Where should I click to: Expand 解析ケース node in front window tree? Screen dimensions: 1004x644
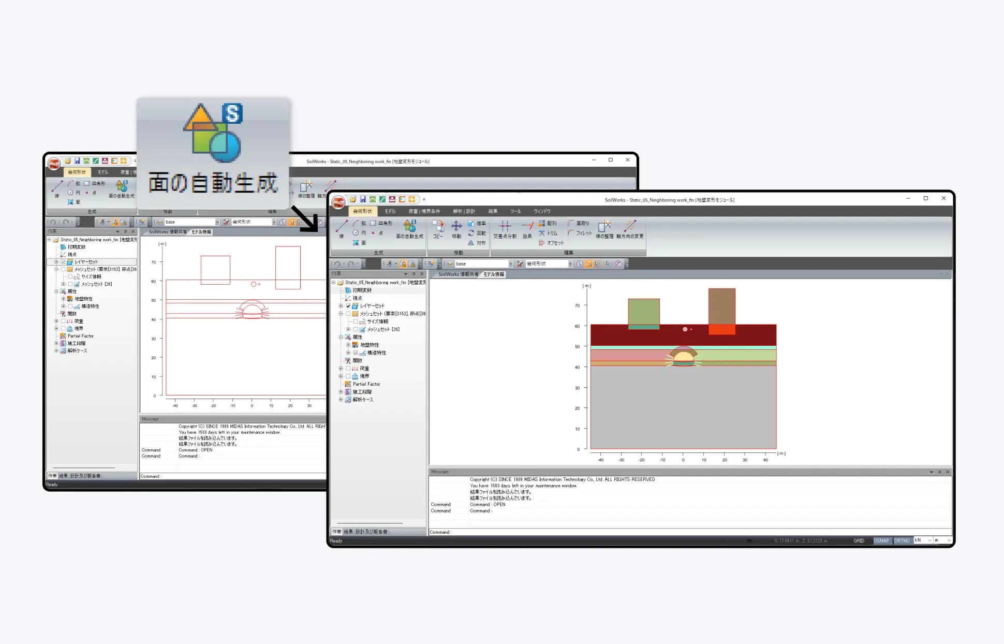[341, 400]
